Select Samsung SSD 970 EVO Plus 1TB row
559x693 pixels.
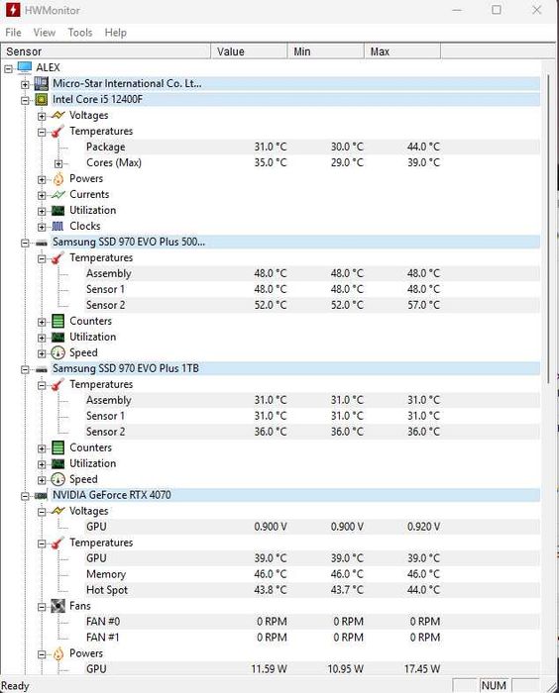coord(295,368)
